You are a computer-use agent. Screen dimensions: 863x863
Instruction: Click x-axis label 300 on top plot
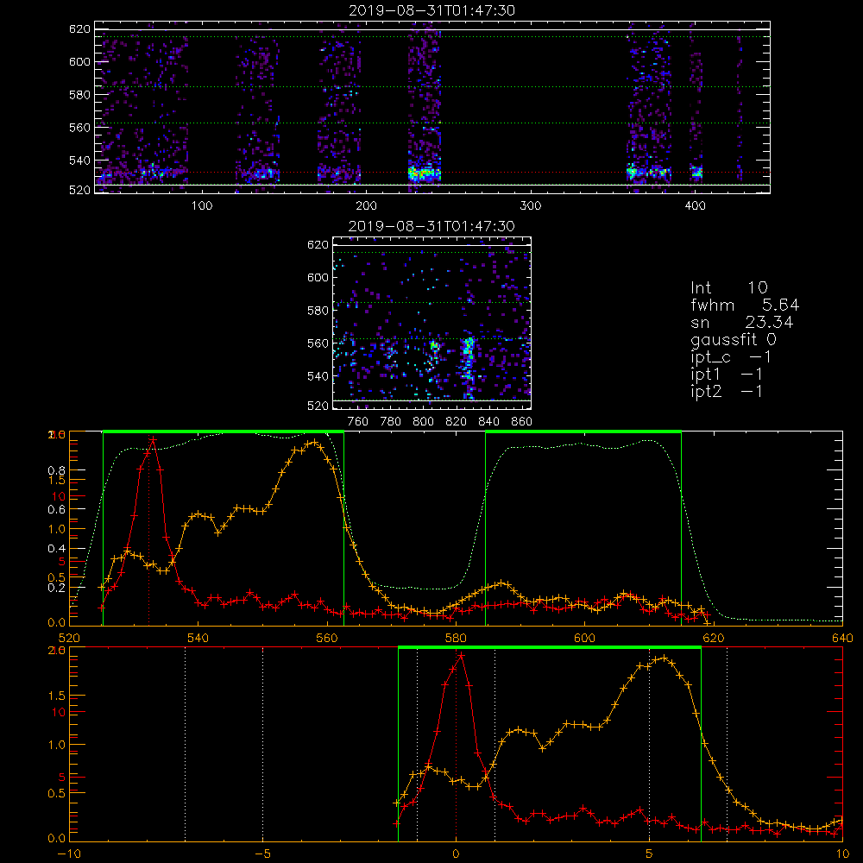pyautogui.click(x=531, y=206)
